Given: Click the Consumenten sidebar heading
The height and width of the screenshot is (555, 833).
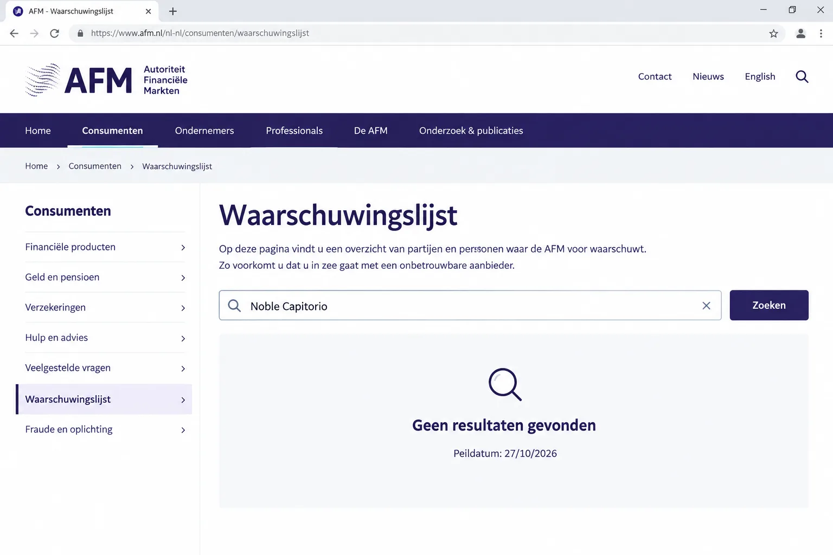Looking at the screenshot, I should coord(68,211).
